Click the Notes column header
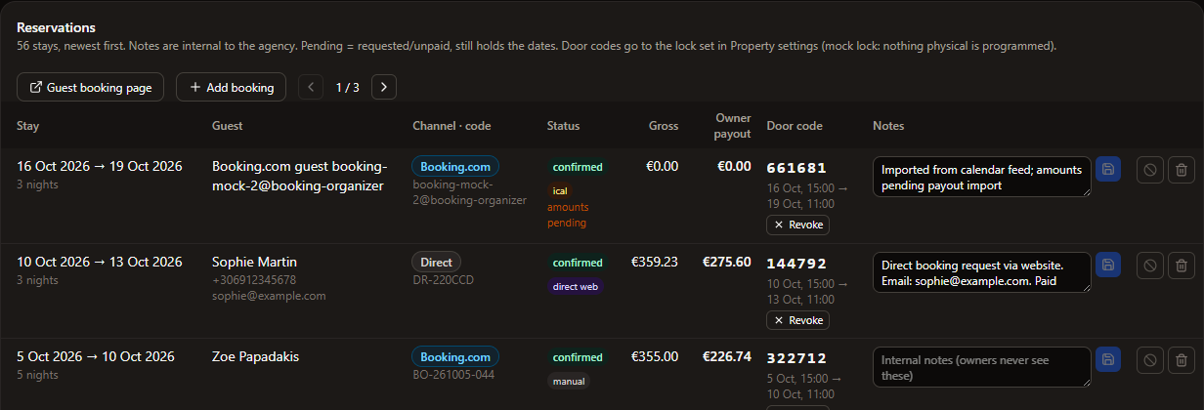Screen dimensions: 1204x410 click(x=888, y=126)
